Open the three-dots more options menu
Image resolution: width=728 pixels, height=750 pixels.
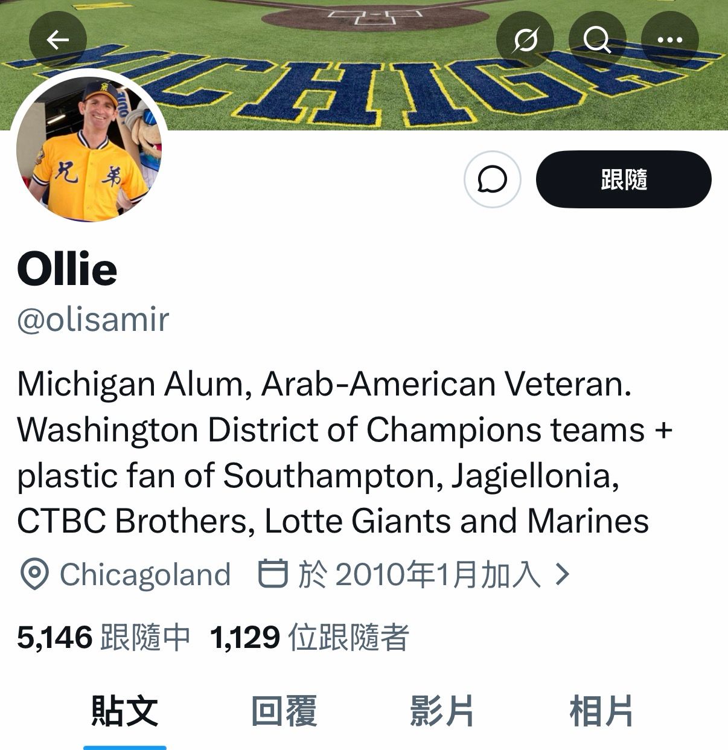click(x=669, y=40)
